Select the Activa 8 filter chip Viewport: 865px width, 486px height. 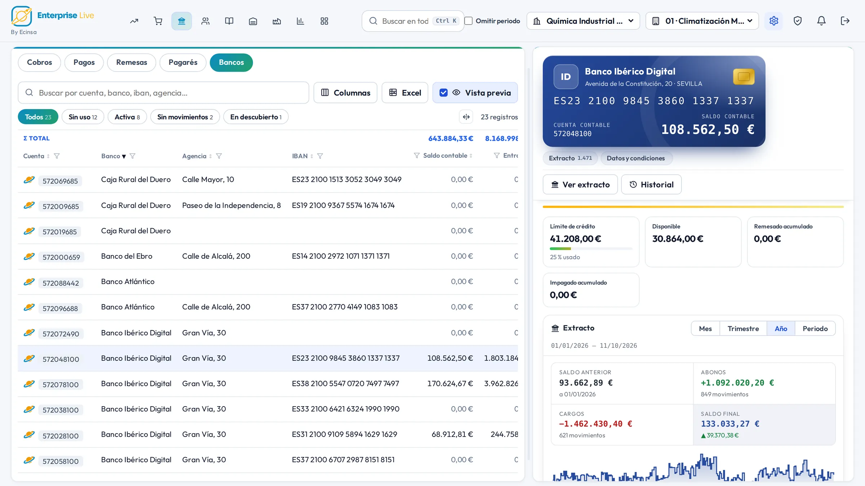[127, 117]
